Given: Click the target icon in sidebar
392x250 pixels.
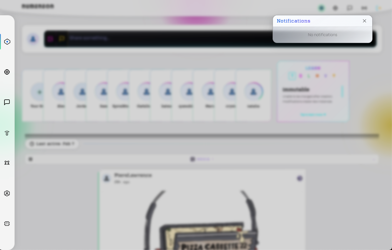Looking at the screenshot, I should 7,72.
